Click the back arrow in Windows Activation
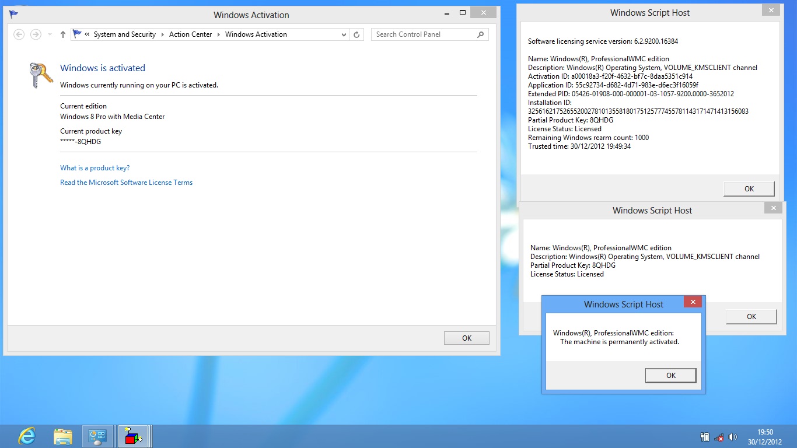797x448 pixels. coord(19,34)
